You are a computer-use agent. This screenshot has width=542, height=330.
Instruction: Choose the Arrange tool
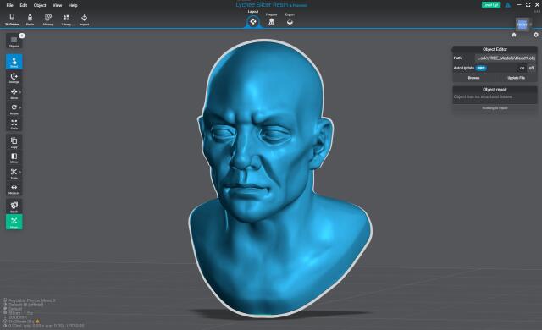pyautogui.click(x=14, y=77)
